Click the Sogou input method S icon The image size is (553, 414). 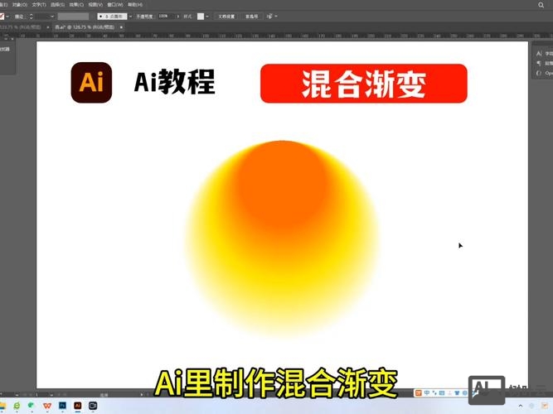419,392
